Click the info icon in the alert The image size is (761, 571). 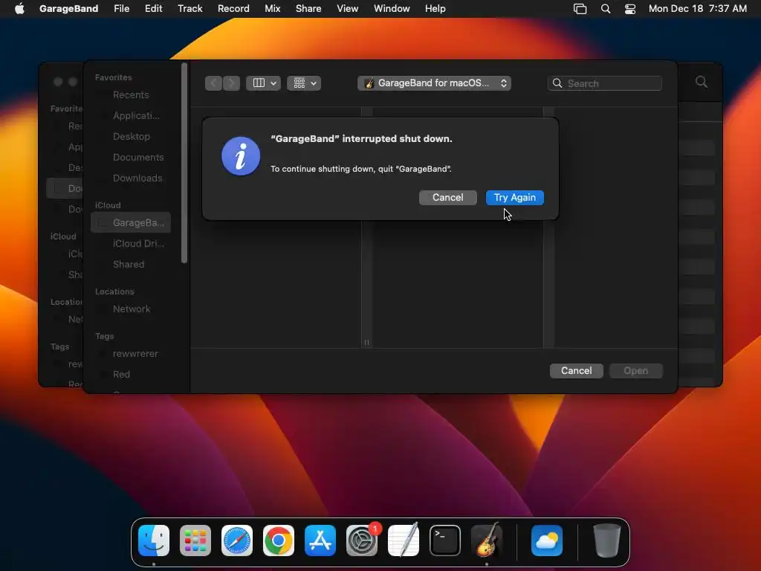tap(241, 156)
